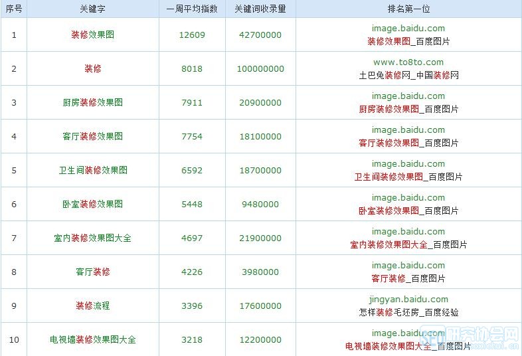Click the 一周平均指数 column header
This screenshot has height=356, width=522.
click(x=192, y=9)
